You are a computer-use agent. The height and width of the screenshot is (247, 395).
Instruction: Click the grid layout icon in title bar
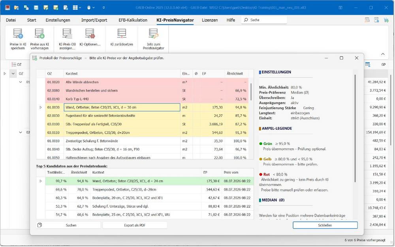(75, 7)
